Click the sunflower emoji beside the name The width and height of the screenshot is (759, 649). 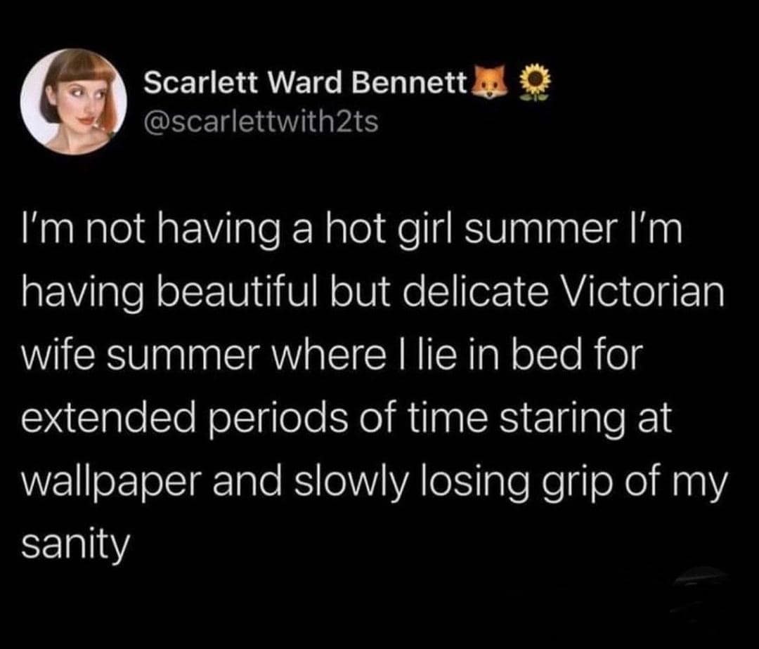(x=534, y=83)
